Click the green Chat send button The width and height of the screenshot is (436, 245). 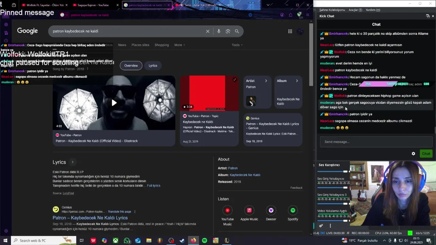coord(426,154)
